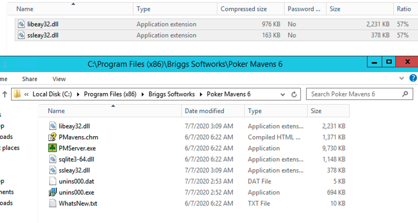Screen dimensions: 418x223
Task: Select libeay32.dll icon in the archive list
Action: pyautogui.click(x=21, y=24)
